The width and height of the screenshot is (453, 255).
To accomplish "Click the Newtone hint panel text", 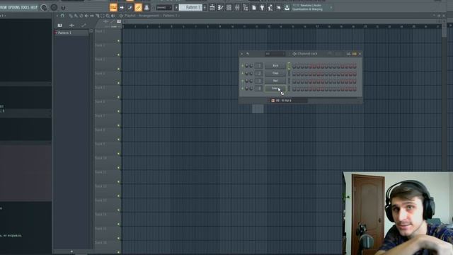I will (x=307, y=8).
